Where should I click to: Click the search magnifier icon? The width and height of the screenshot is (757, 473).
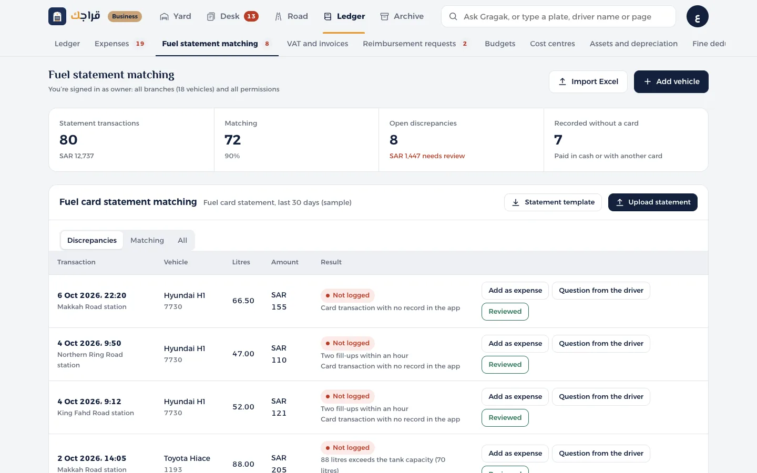[453, 16]
